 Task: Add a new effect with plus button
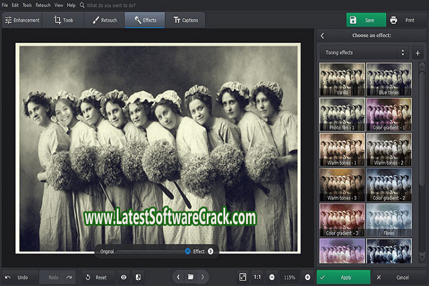click(x=417, y=52)
